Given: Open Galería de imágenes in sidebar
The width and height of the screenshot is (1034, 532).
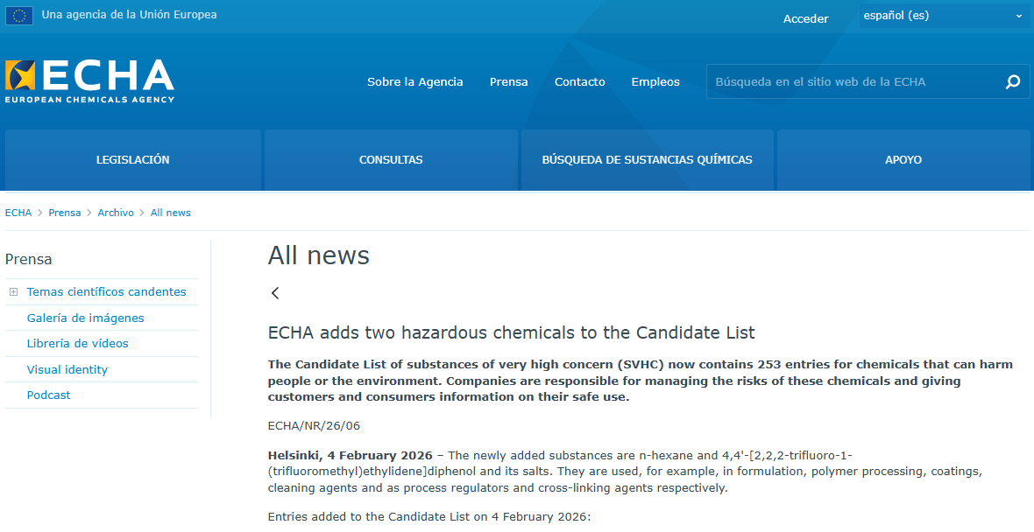Looking at the screenshot, I should click(x=85, y=318).
